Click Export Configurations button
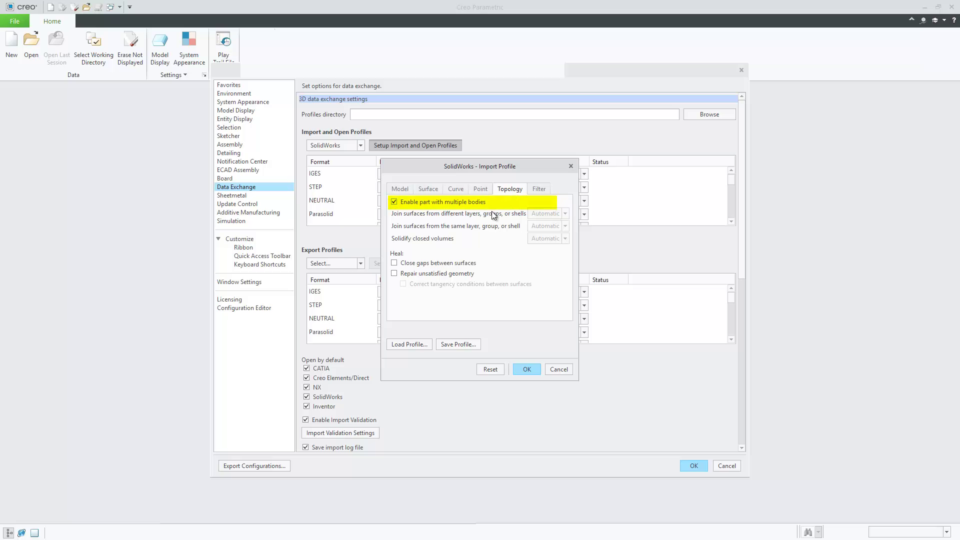Image resolution: width=960 pixels, height=540 pixels. (x=254, y=466)
